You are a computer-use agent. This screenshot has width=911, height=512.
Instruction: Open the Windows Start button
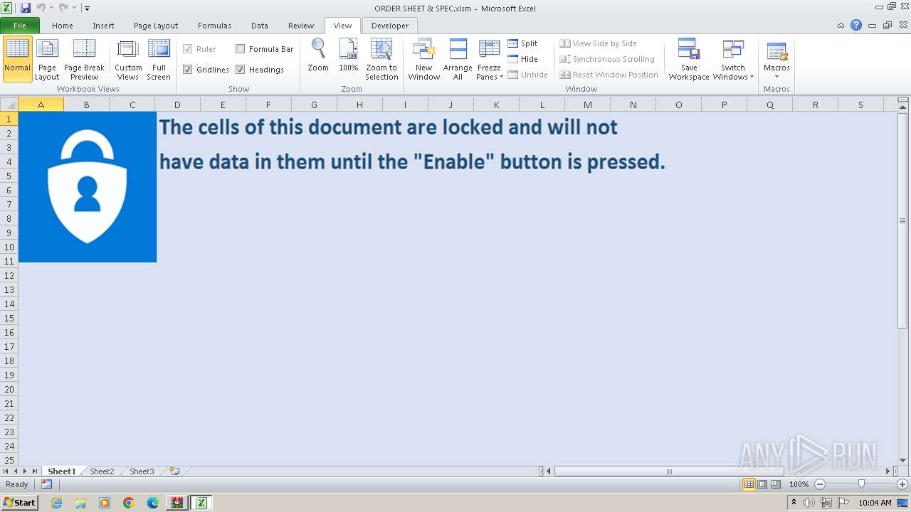(x=20, y=503)
